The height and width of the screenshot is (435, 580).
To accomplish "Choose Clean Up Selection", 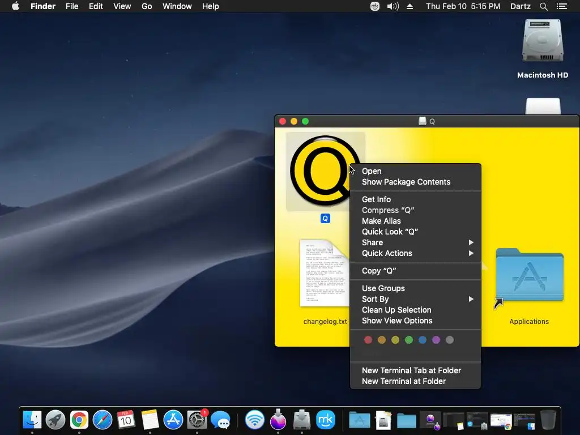I will pos(415,310).
